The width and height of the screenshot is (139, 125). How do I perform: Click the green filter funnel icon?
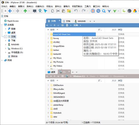pos(115,11)
